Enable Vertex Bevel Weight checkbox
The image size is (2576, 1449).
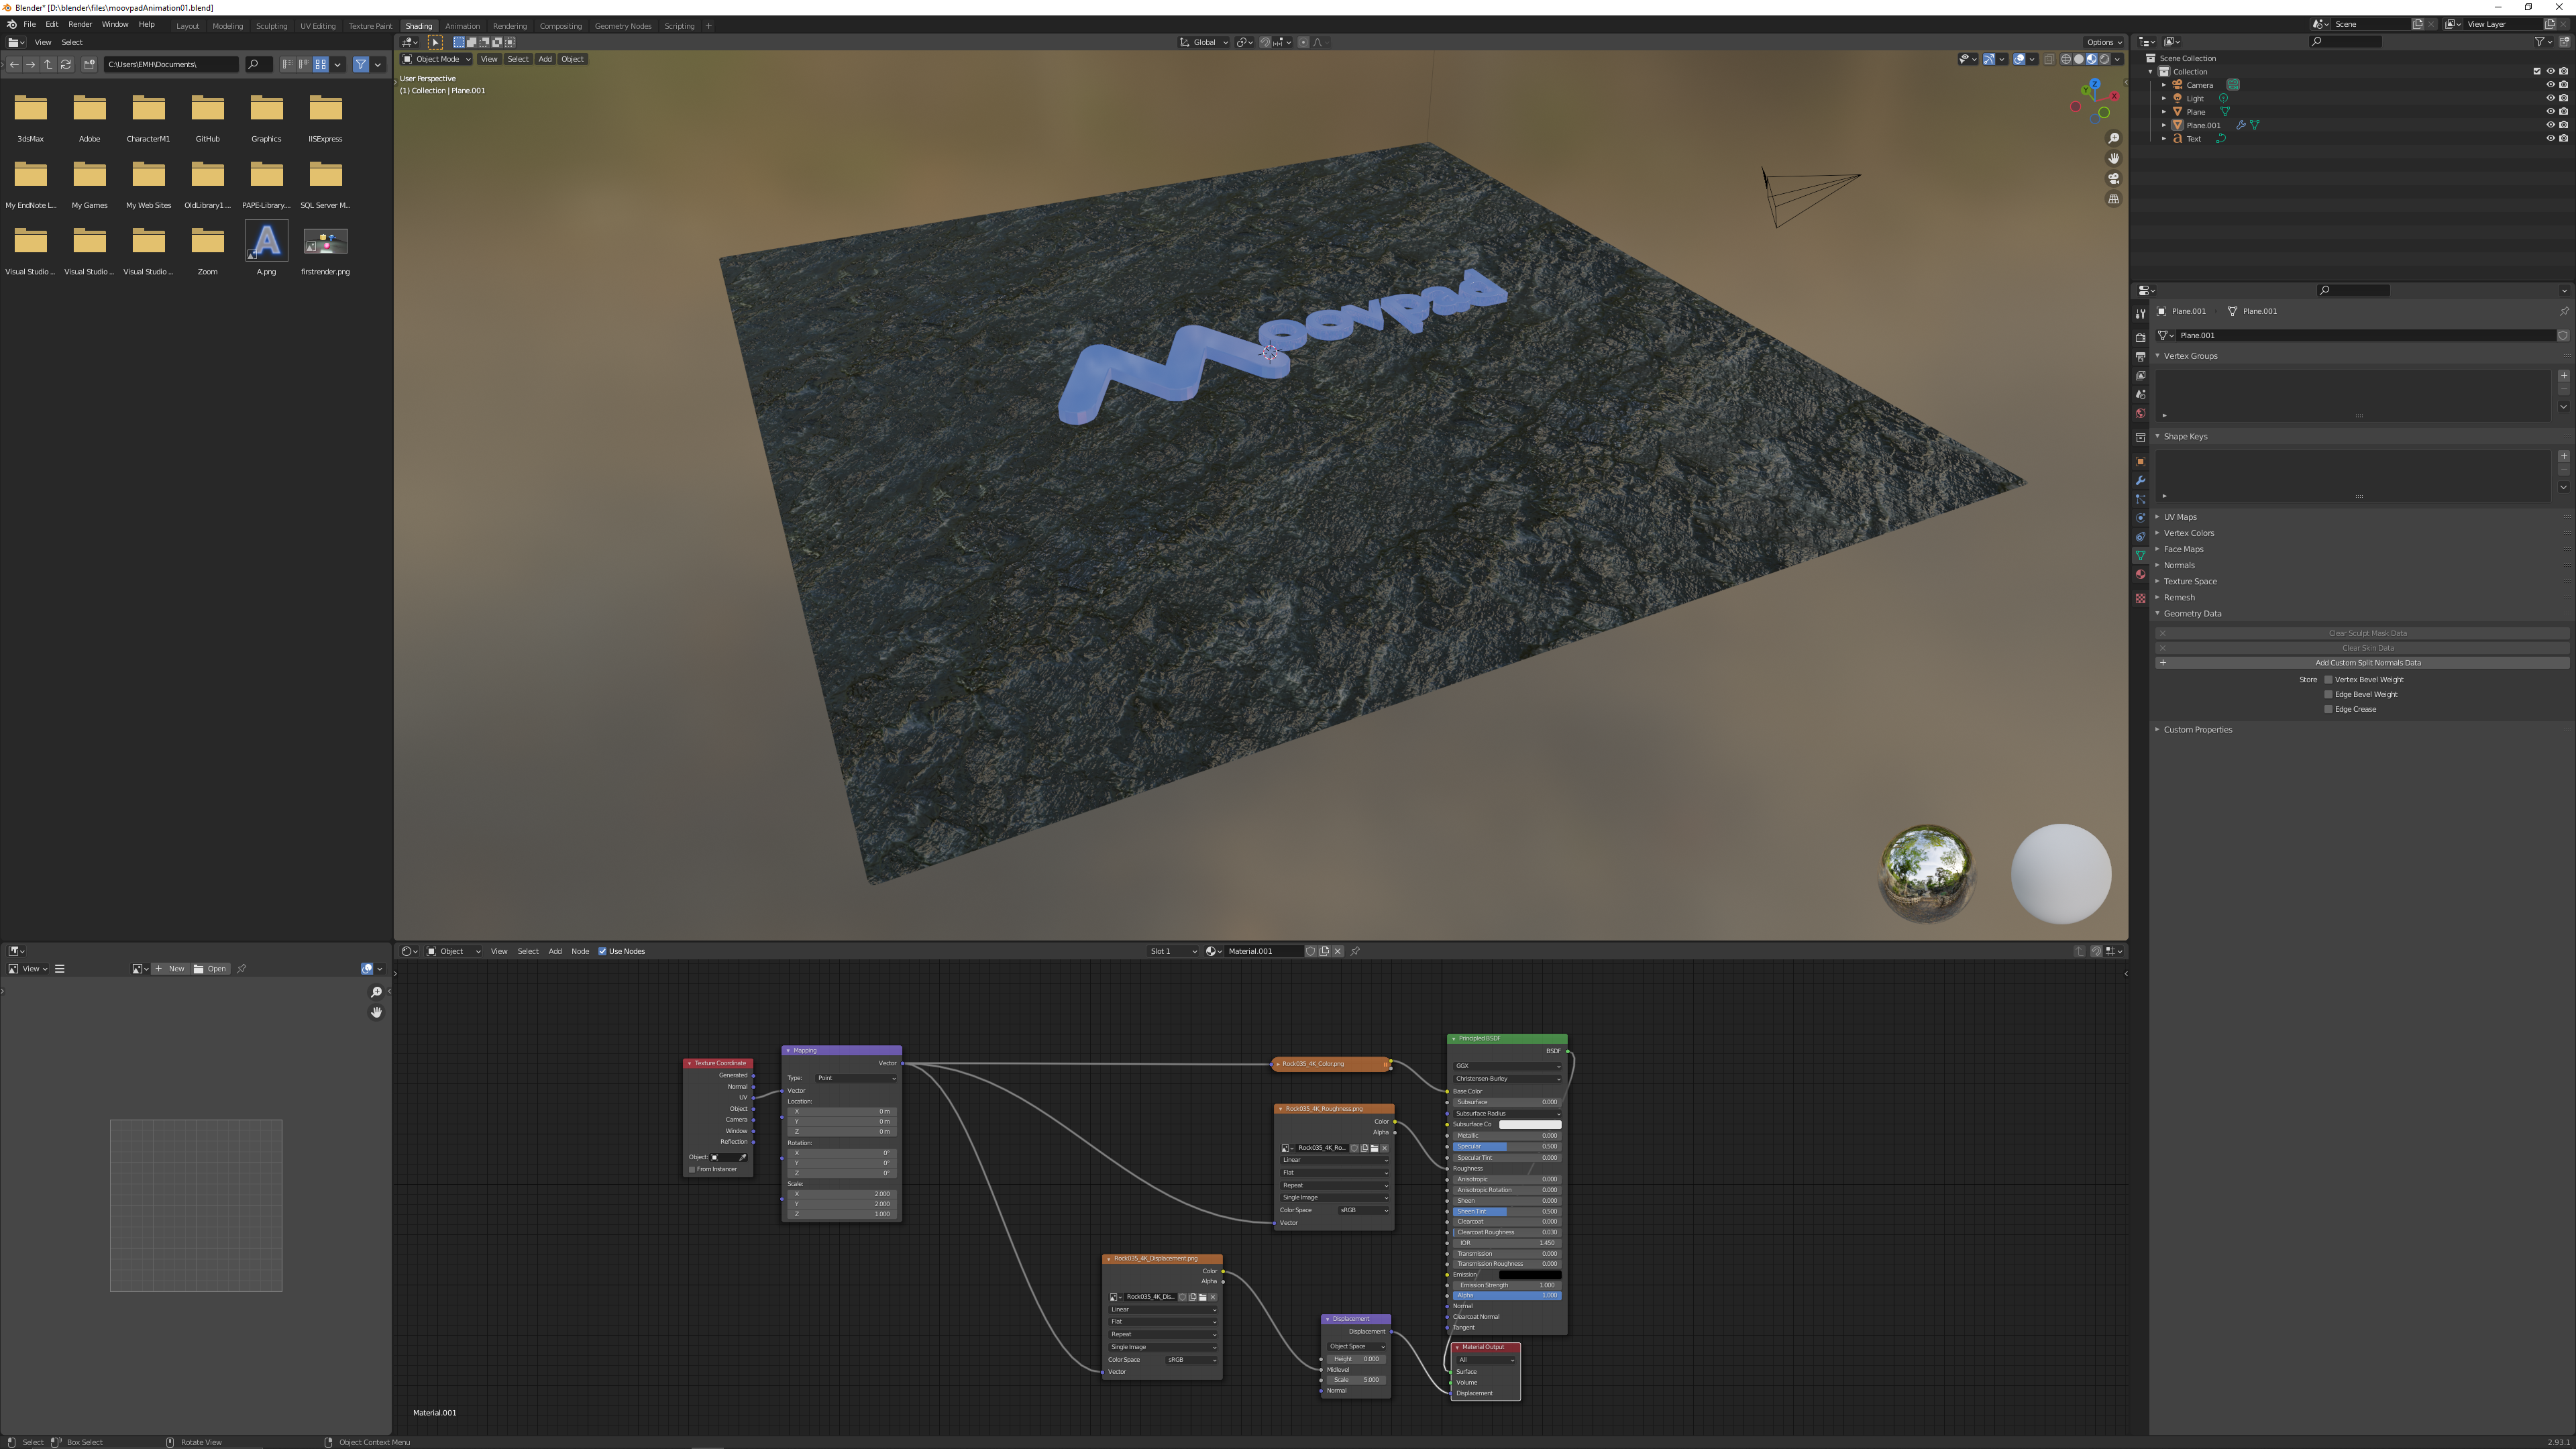[2328, 680]
